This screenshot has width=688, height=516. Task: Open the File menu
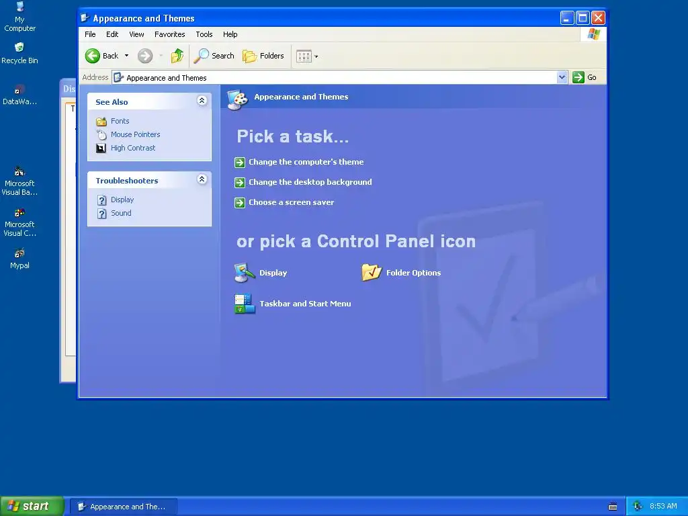[x=90, y=34]
